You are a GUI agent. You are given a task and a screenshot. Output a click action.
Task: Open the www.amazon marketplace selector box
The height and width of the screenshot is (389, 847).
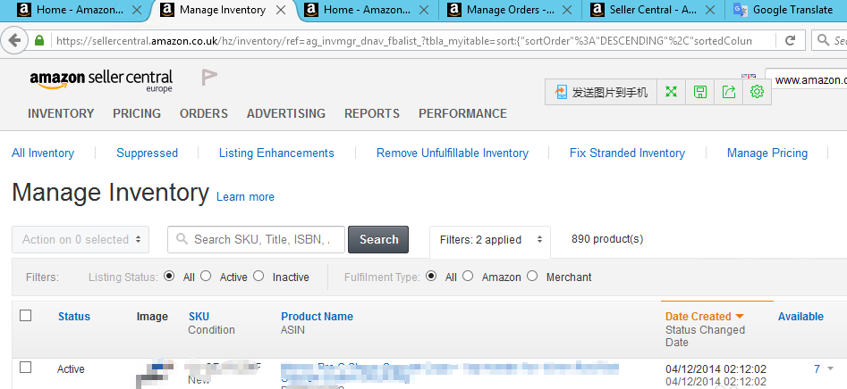pyautogui.click(x=806, y=80)
